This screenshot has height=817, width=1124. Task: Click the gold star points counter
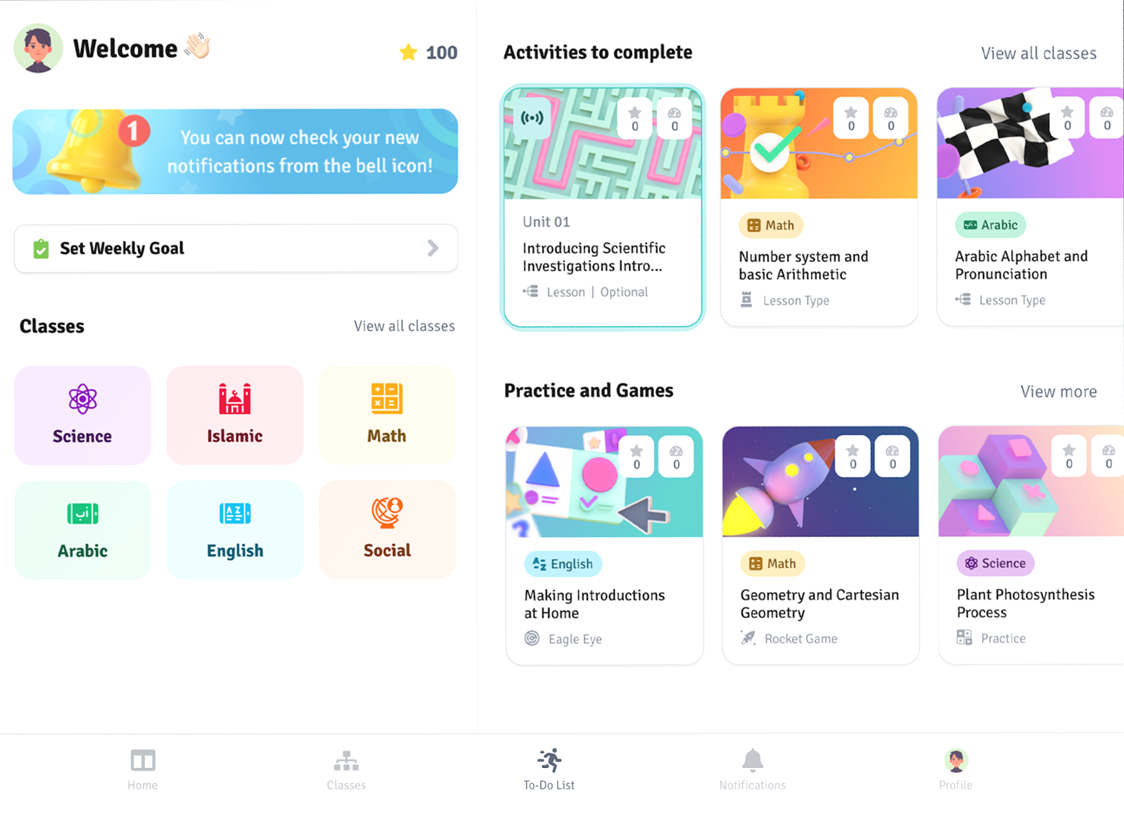tap(428, 53)
